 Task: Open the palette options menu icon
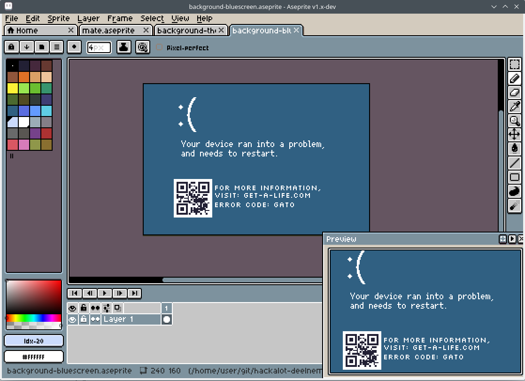coord(56,47)
